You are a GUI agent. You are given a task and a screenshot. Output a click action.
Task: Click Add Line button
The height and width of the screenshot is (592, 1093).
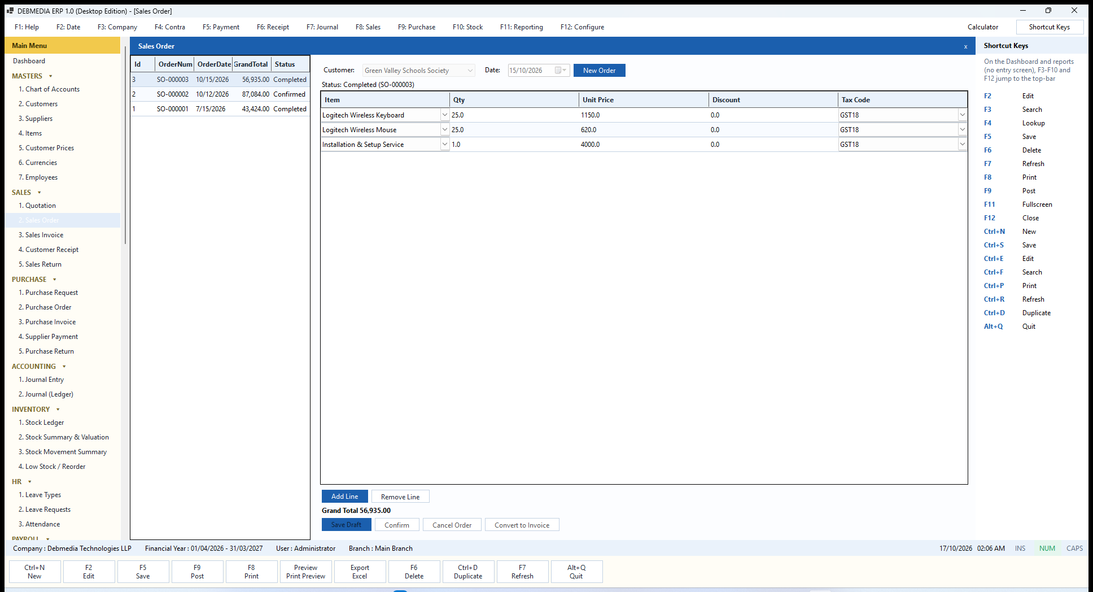click(345, 497)
